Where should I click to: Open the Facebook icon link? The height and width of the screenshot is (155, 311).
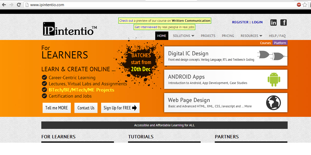pos(283,23)
